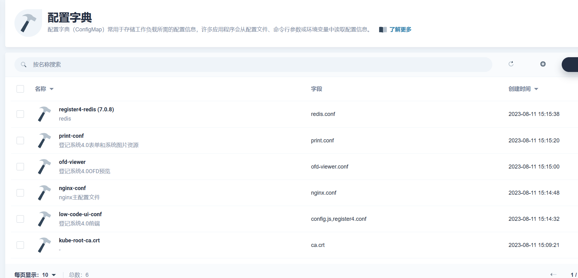Sort by 名称 column dropdown arrow

[x=52, y=89]
